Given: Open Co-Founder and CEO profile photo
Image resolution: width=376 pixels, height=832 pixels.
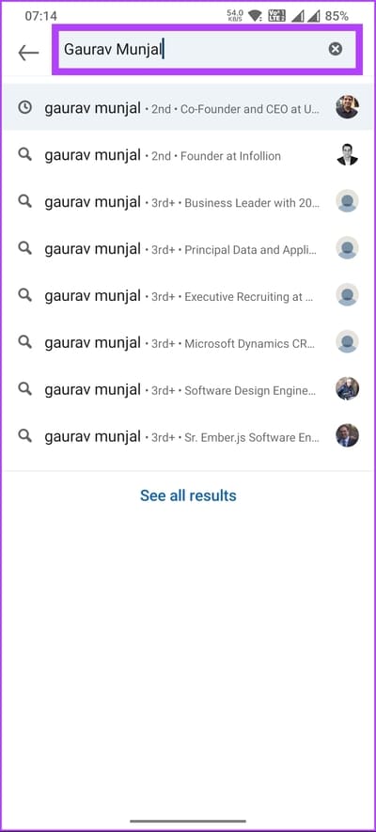Looking at the screenshot, I should click(x=348, y=107).
